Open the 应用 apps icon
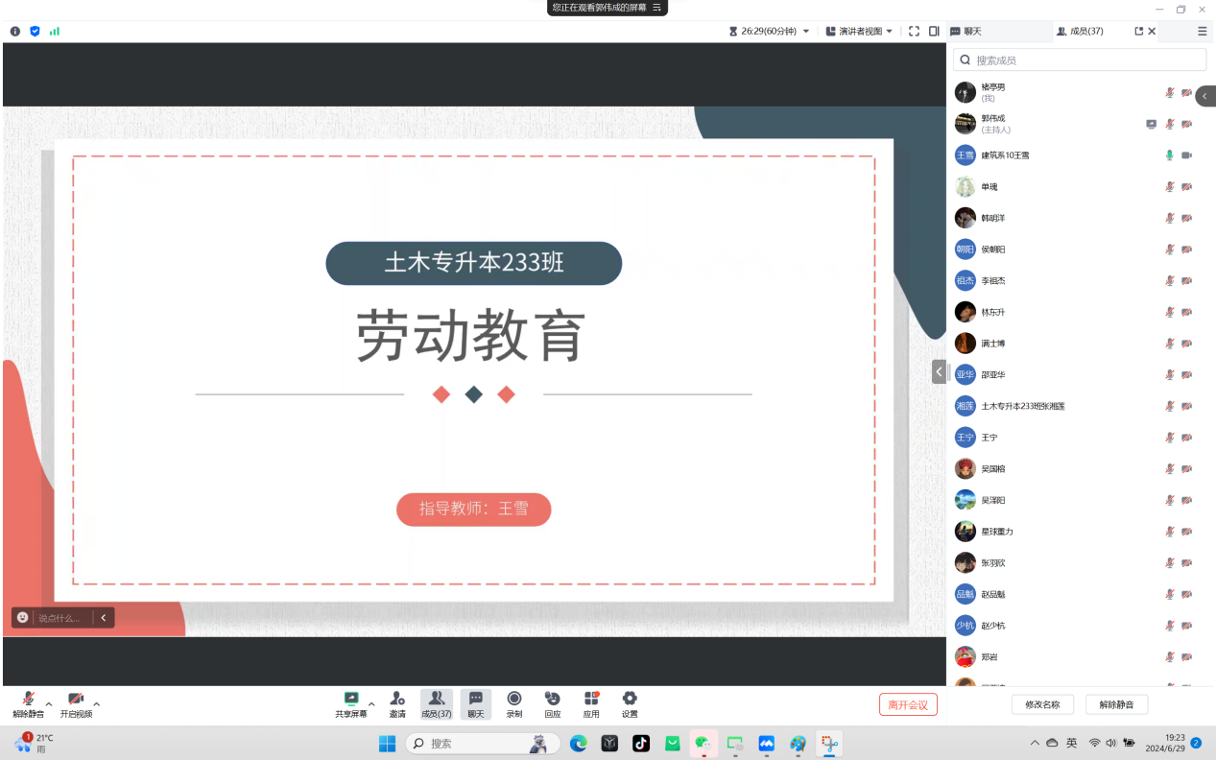Screen dimensions: 1216x760 coord(591,700)
